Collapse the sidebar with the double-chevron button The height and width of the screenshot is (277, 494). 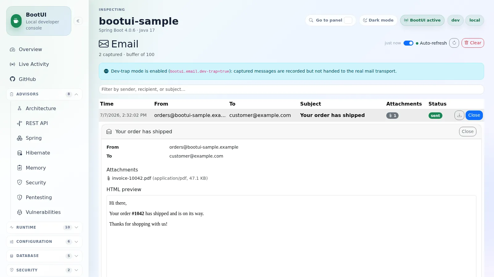[x=78, y=21]
